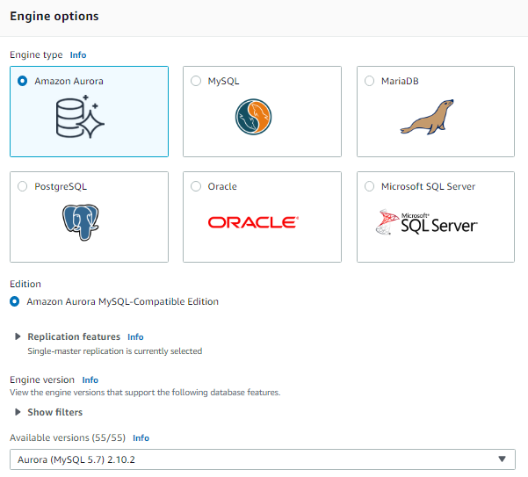Screen dimensions: 528x477
Task: Click the MariaDB seal logo
Action: coord(427,117)
